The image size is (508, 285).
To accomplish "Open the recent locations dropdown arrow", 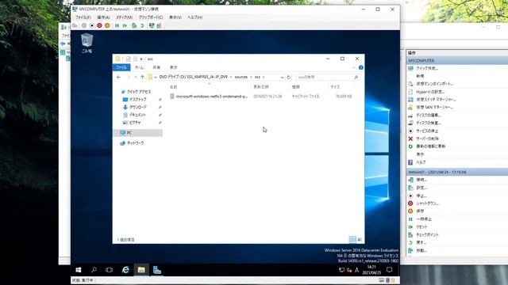I will [136, 78].
